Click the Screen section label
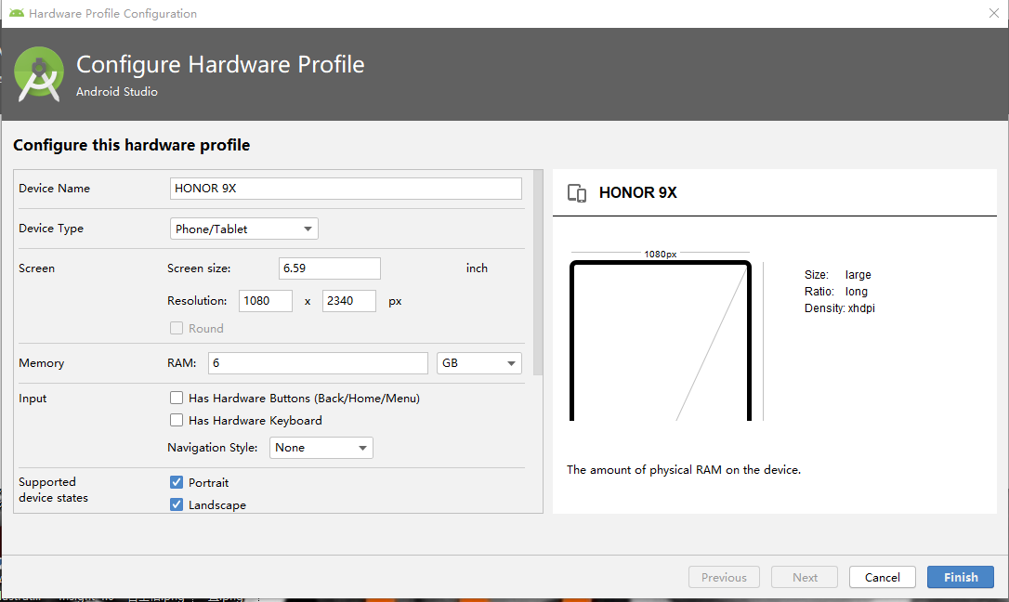Image resolution: width=1009 pixels, height=602 pixels. (x=36, y=268)
